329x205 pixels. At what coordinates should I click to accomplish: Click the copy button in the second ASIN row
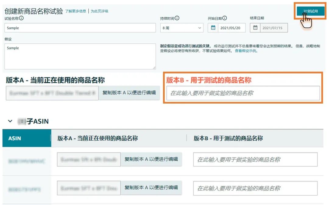pos(151,188)
